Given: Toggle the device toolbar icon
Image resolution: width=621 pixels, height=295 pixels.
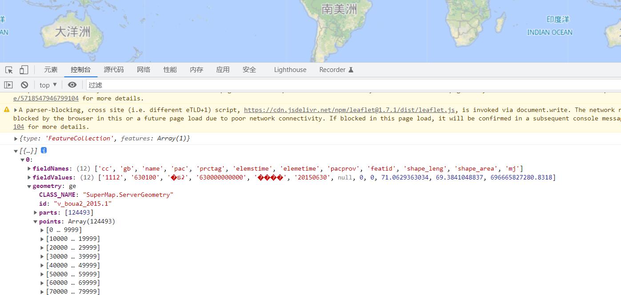Looking at the screenshot, I should click(24, 70).
